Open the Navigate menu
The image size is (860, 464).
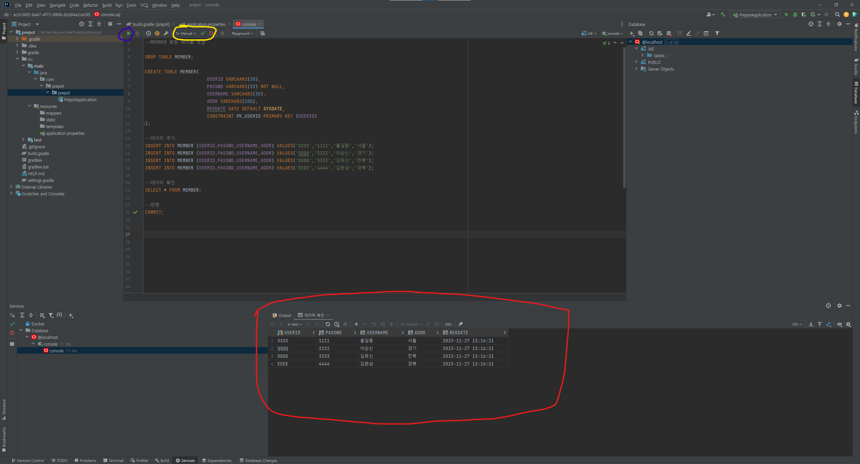(57, 5)
